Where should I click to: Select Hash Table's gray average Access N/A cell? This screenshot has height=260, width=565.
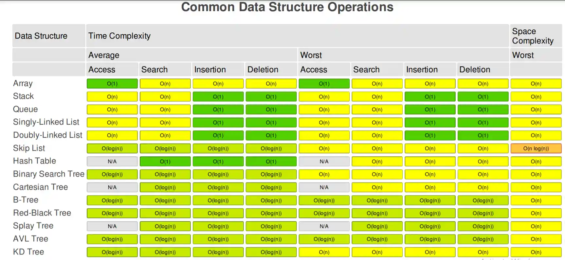coord(112,162)
